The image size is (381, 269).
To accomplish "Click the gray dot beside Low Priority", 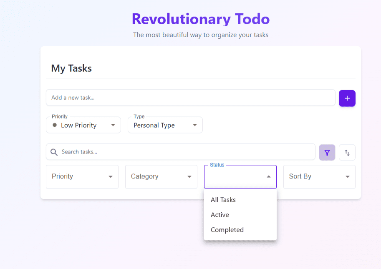I will 55,125.
